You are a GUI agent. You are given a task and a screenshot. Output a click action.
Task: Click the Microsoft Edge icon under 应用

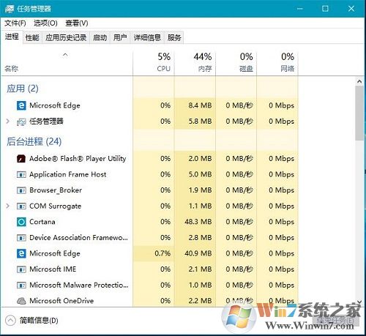pos(21,105)
